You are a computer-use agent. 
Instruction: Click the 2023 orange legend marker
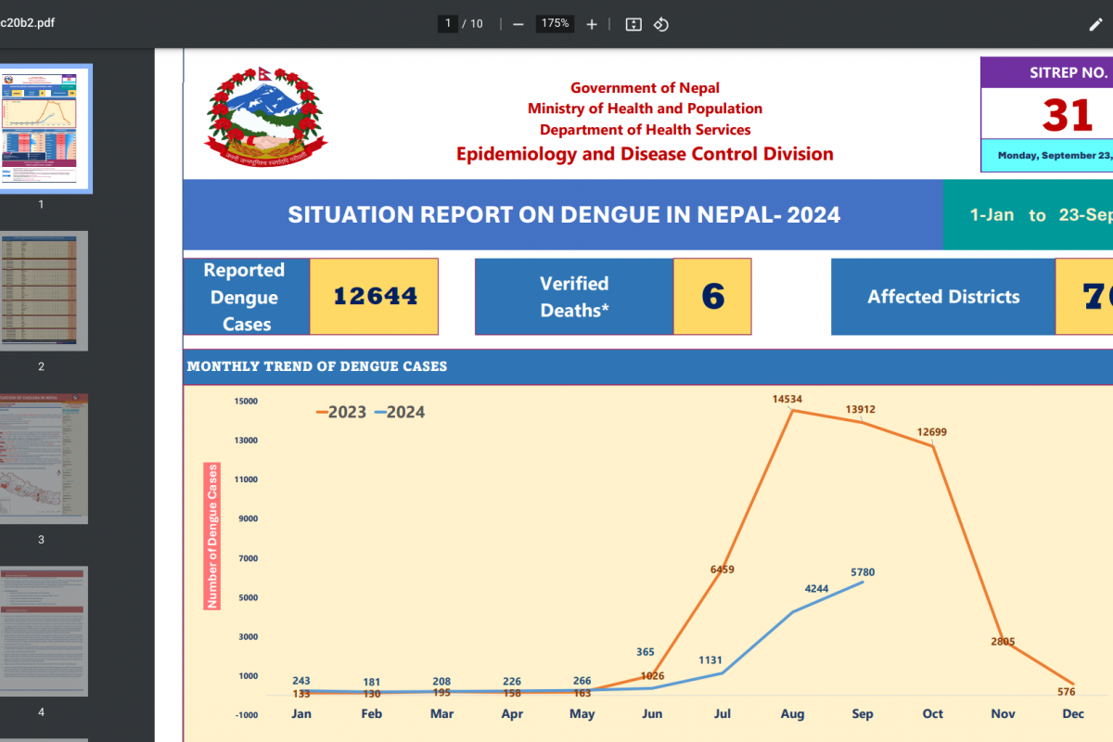pos(321,413)
